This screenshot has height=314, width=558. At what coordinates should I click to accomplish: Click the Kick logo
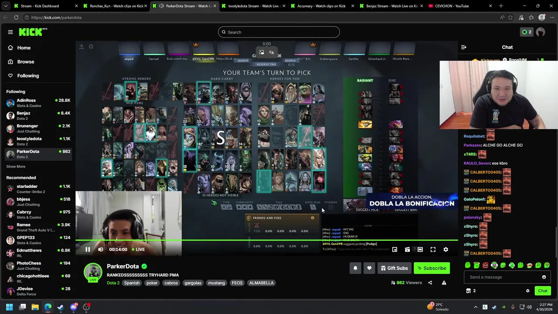[33, 32]
